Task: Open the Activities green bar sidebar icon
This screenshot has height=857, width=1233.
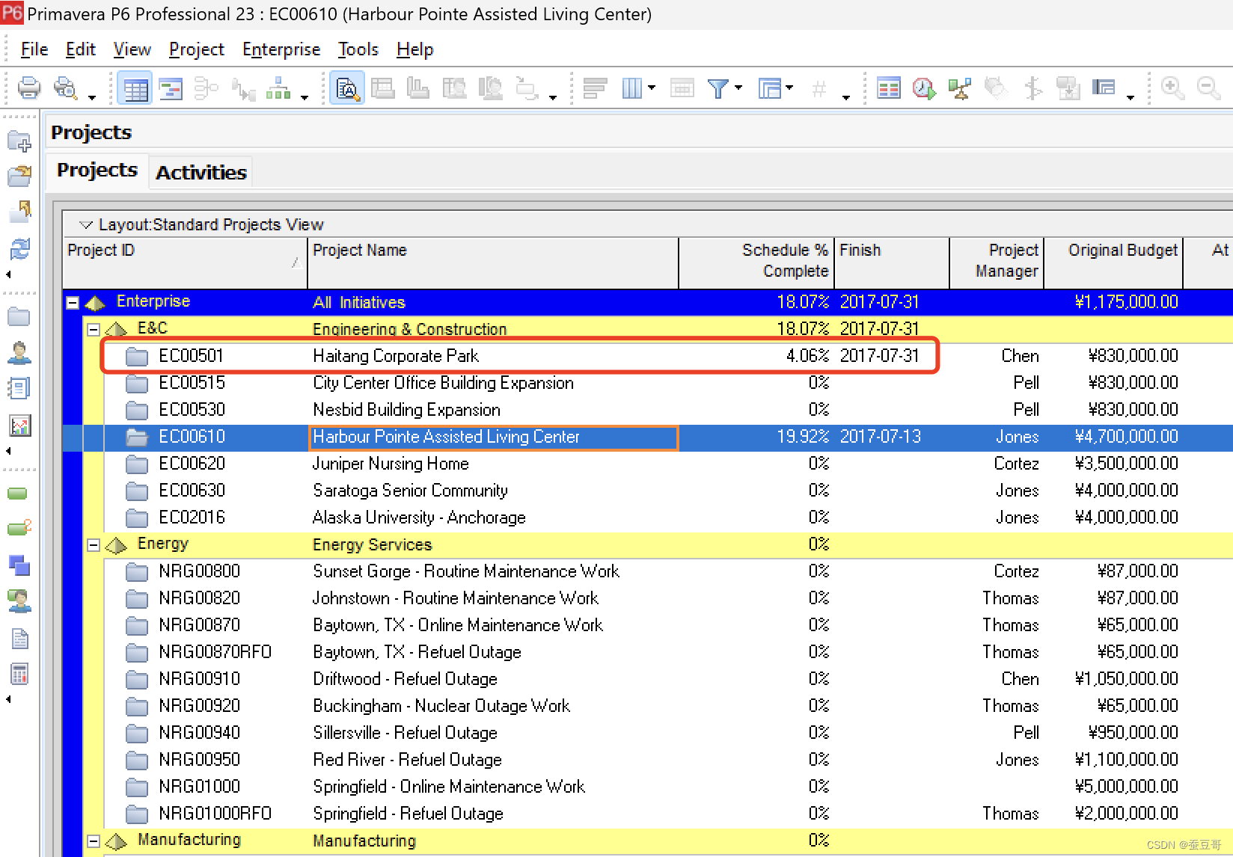Action: (17, 494)
